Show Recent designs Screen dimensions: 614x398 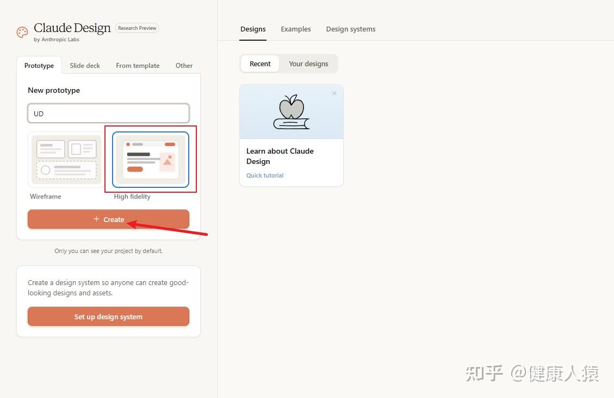coord(260,64)
